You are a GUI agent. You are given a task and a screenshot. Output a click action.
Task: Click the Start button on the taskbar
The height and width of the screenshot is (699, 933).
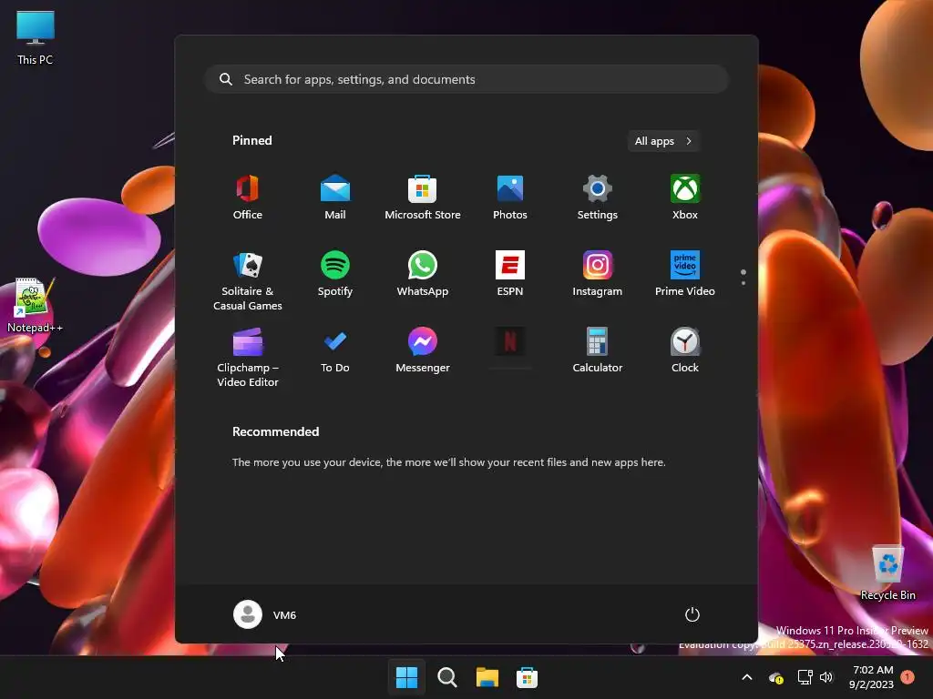(407, 677)
